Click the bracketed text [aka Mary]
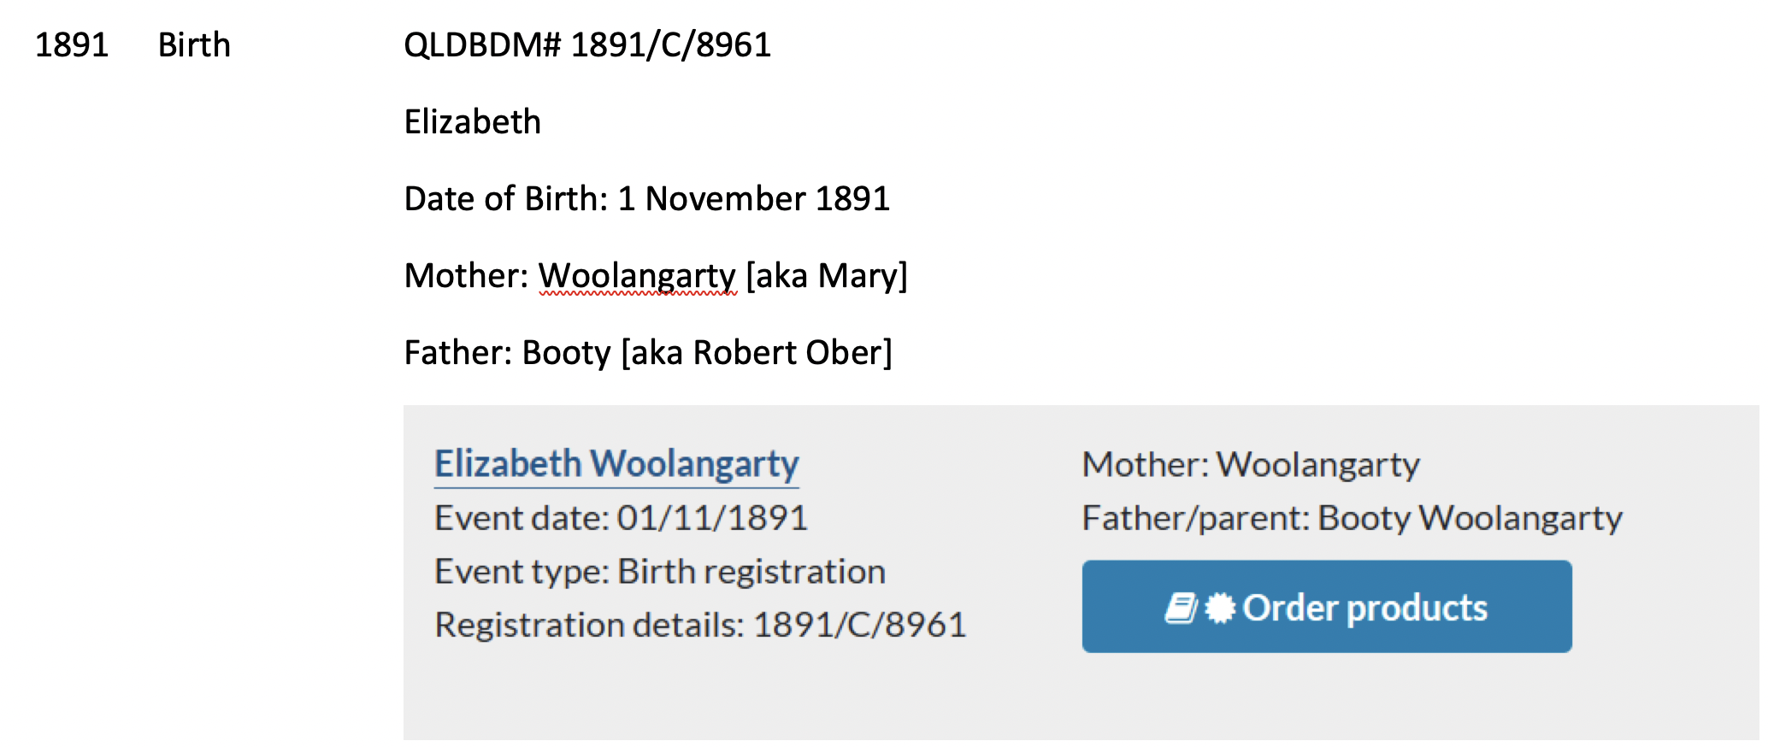1768x747 pixels. coord(827,277)
